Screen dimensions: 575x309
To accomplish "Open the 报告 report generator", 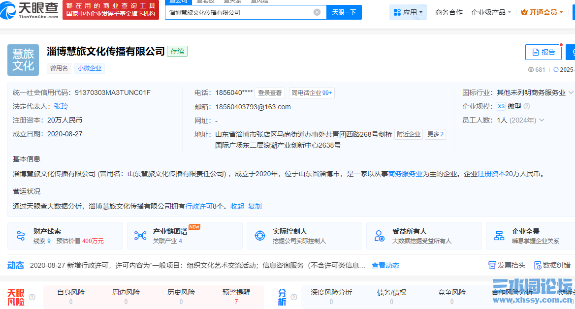I will (x=543, y=52).
